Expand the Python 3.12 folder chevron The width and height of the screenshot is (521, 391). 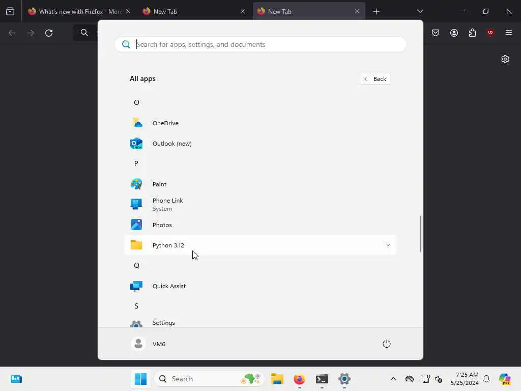(x=388, y=245)
